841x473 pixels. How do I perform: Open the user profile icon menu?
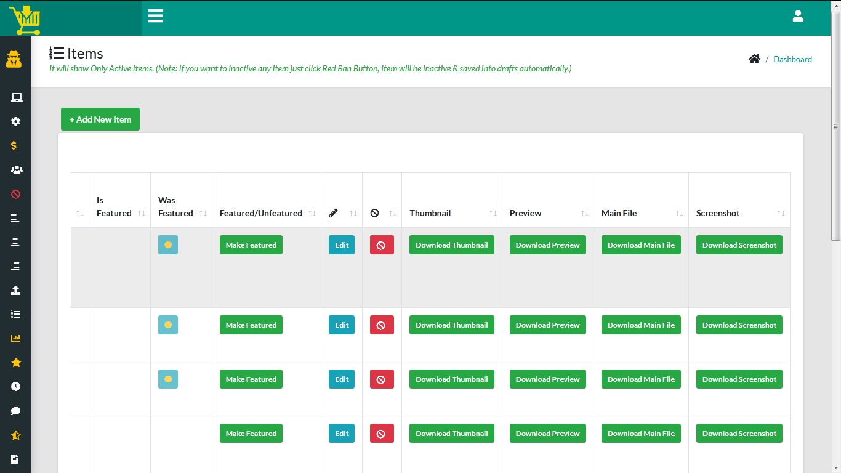point(798,17)
